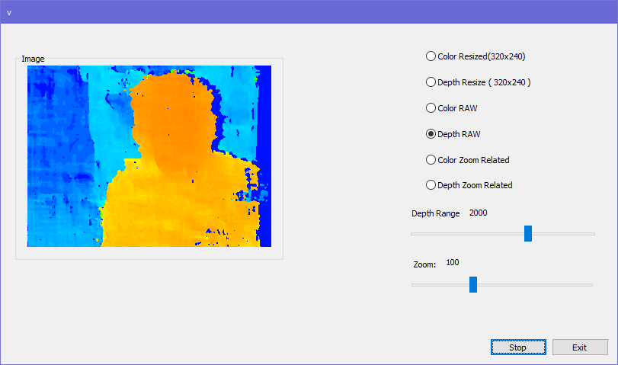Click the Zoom slider handle

473,284
